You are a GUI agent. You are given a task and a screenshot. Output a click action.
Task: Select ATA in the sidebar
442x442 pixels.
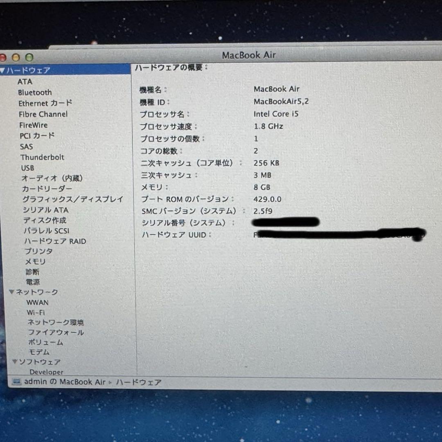pyautogui.click(x=25, y=82)
